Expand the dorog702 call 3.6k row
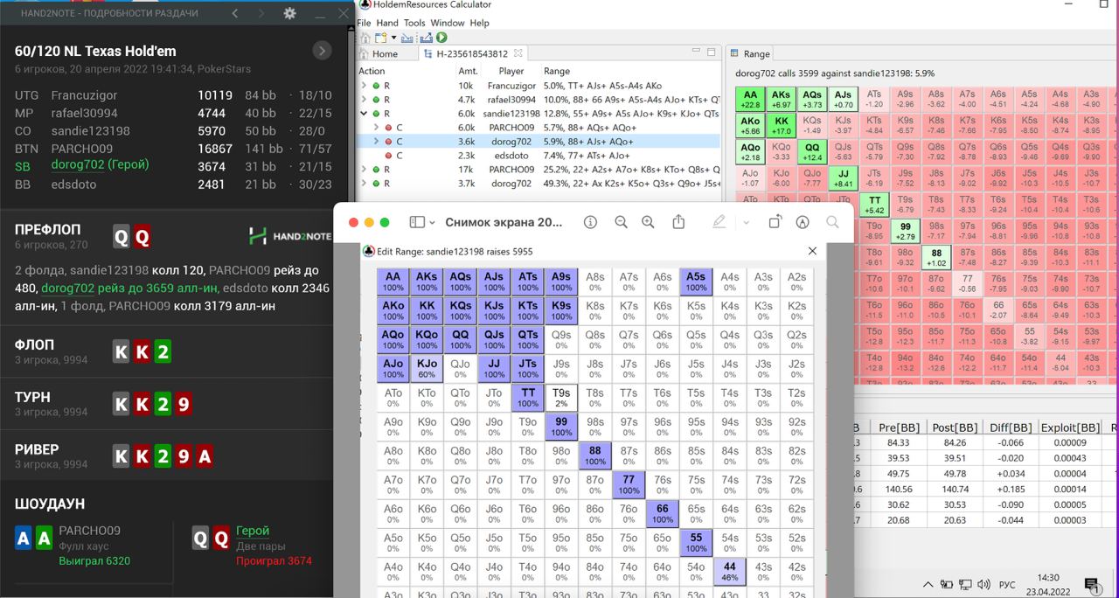 tap(377, 141)
